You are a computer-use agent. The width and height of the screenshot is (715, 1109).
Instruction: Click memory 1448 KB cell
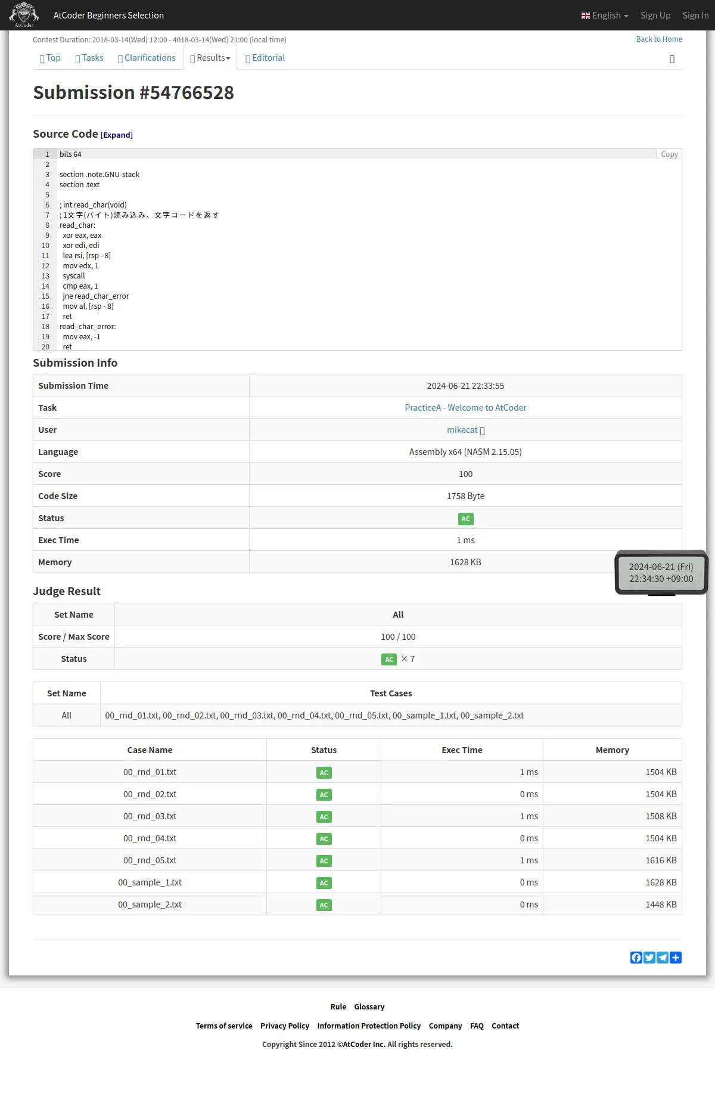(x=613, y=904)
